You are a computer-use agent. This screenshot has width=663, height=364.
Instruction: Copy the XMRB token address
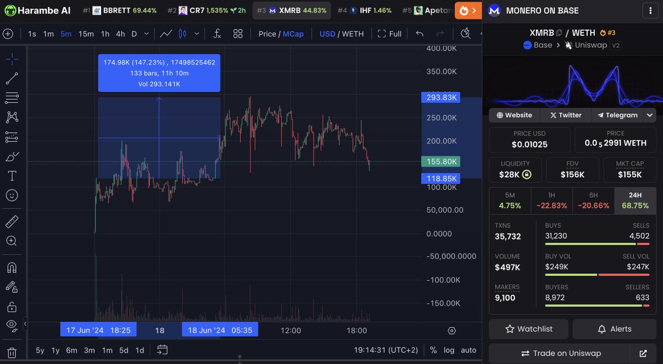pyautogui.click(x=559, y=33)
